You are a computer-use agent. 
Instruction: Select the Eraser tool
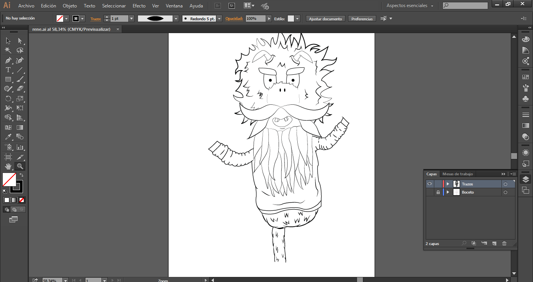[x=20, y=89]
